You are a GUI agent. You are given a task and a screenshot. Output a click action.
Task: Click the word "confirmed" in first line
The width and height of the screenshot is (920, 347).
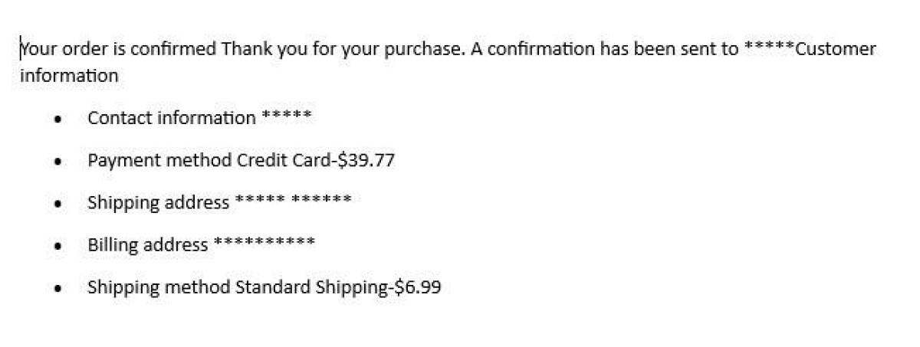pyautogui.click(x=178, y=50)
